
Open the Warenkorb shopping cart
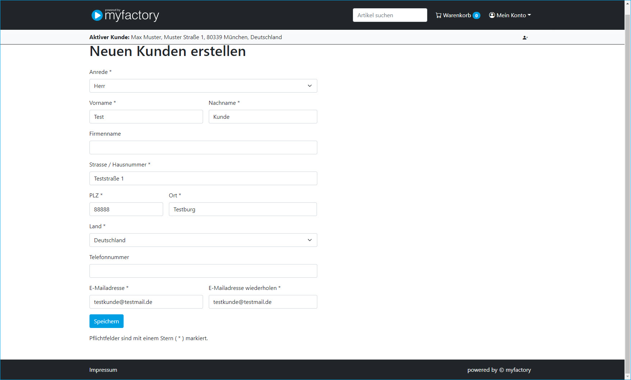pyautogui.click(x=458, y=15)
